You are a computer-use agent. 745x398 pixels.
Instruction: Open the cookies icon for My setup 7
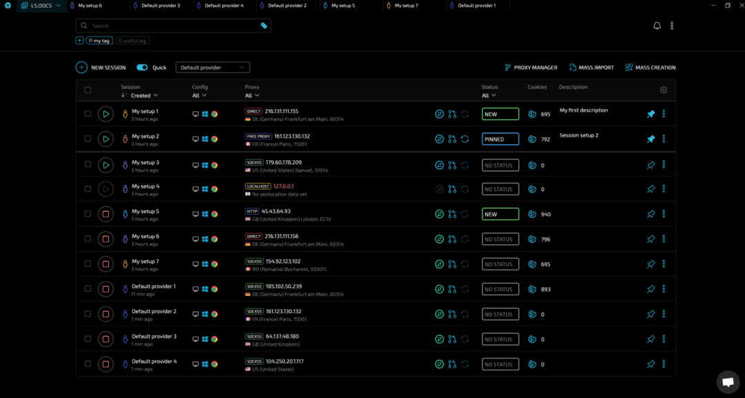point(532,264)
